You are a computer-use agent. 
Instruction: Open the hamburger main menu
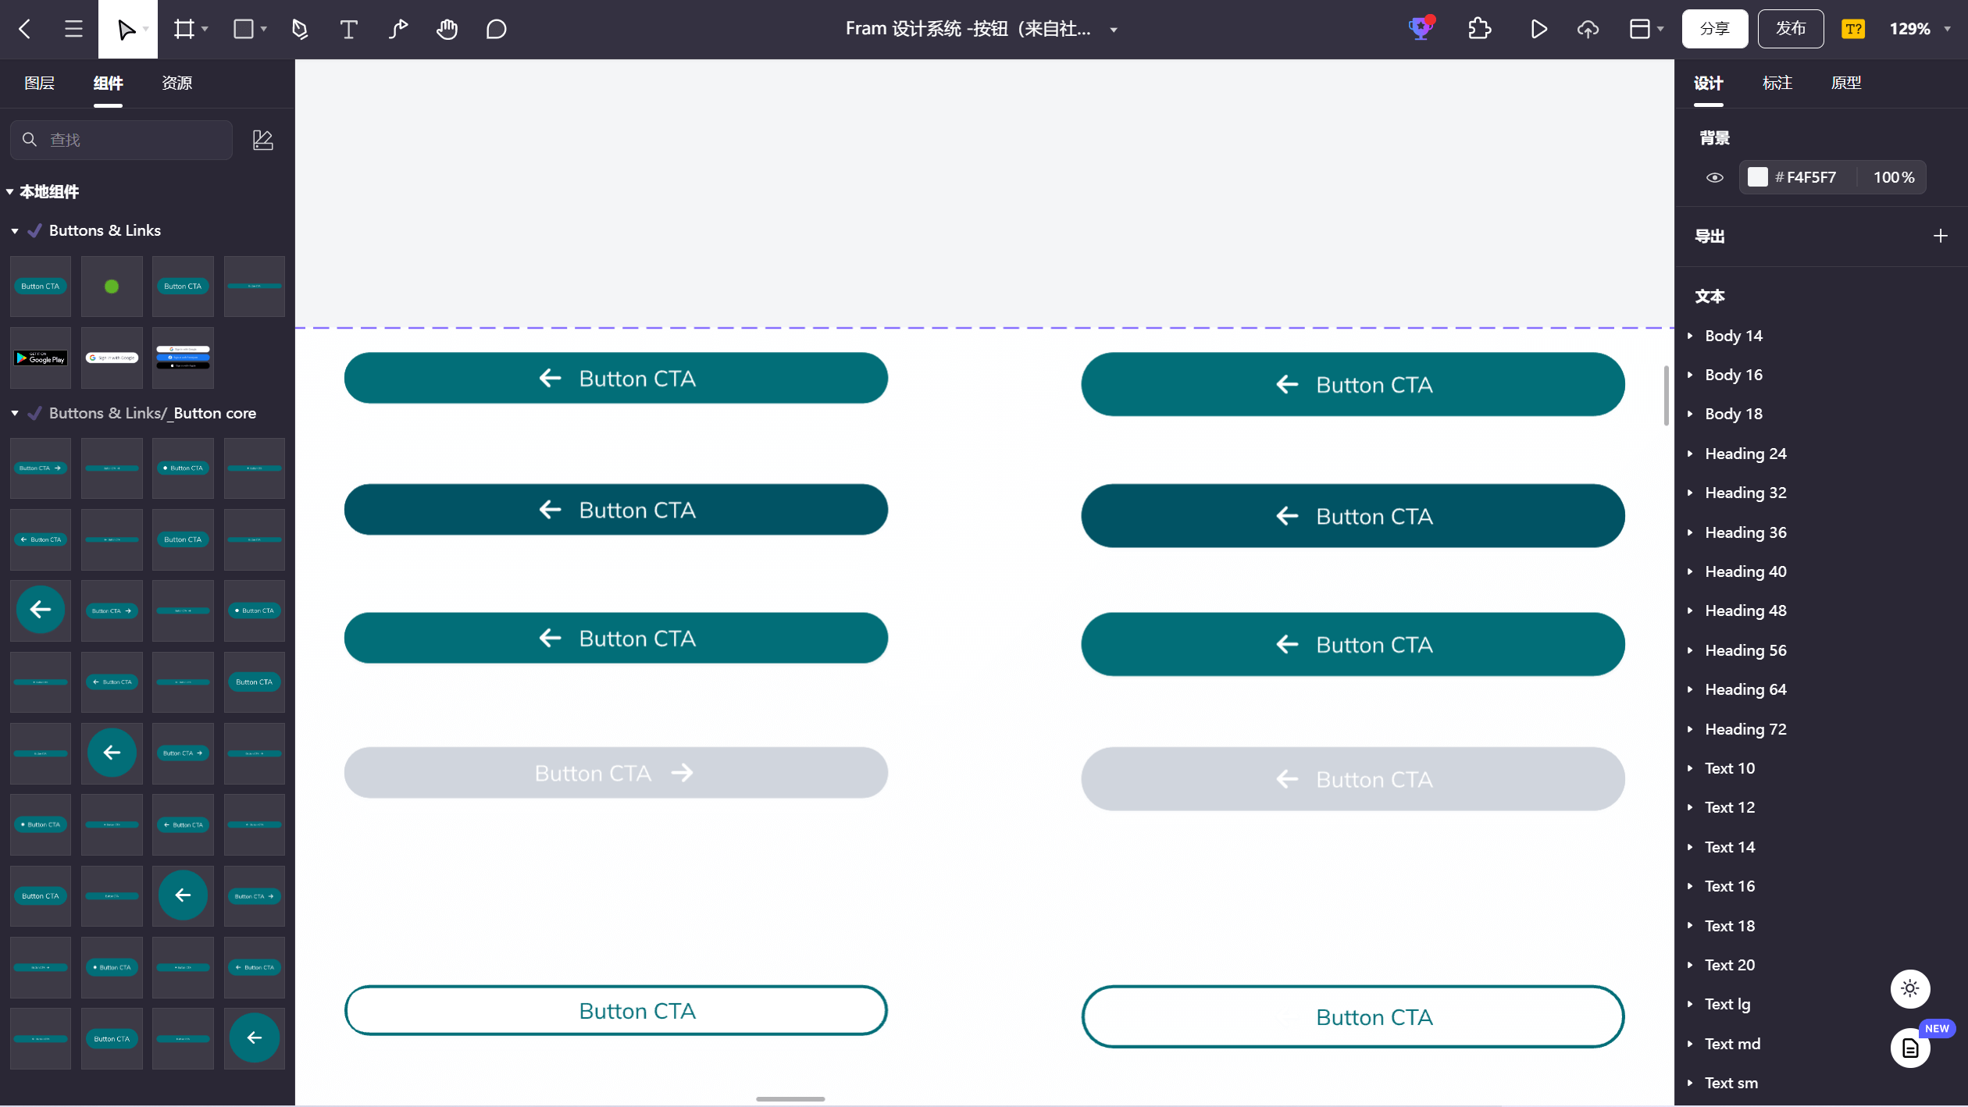pyautogui.click(x=73, y=30)
